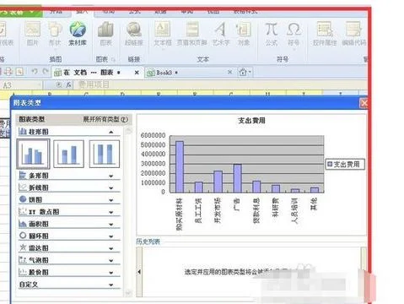This screenshot has height=304, width=404.
Task: Click the 支出费用 legend entry
Action: 345,164
